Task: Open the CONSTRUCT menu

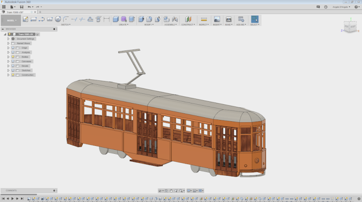Action: (188, 25)
